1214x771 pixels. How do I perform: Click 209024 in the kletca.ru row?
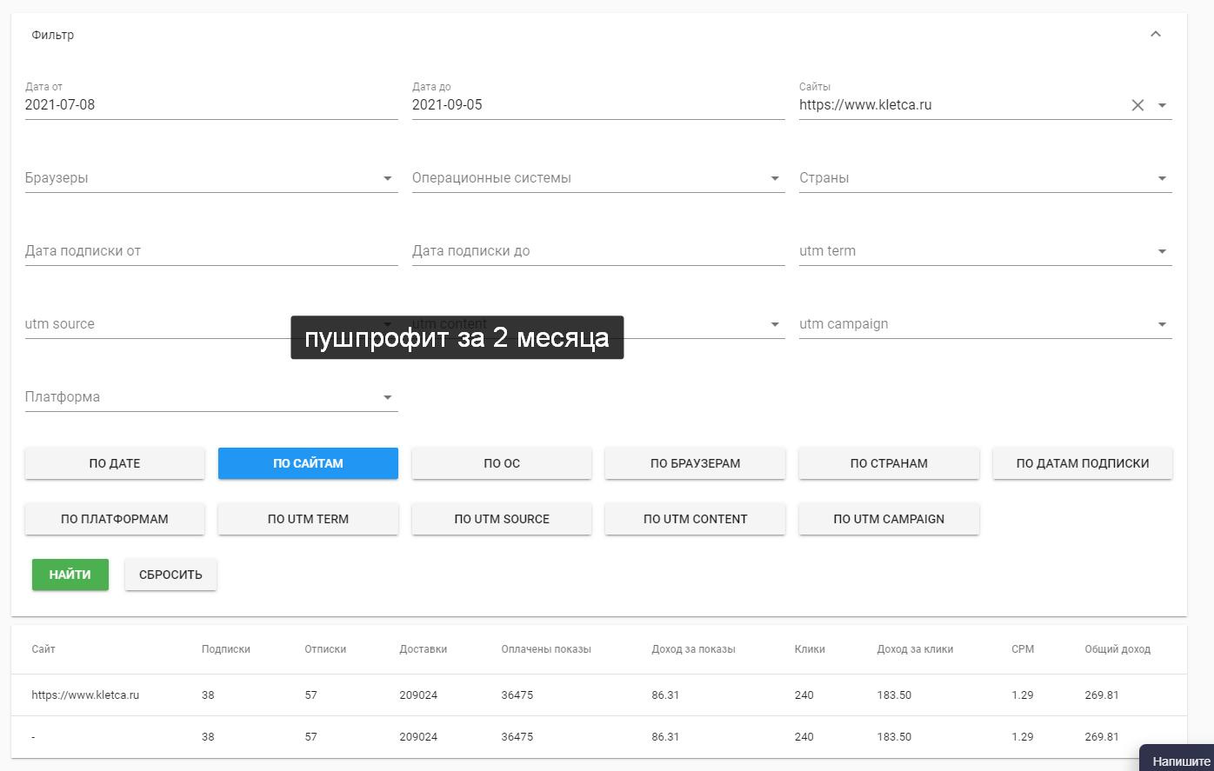pos(418,695)
